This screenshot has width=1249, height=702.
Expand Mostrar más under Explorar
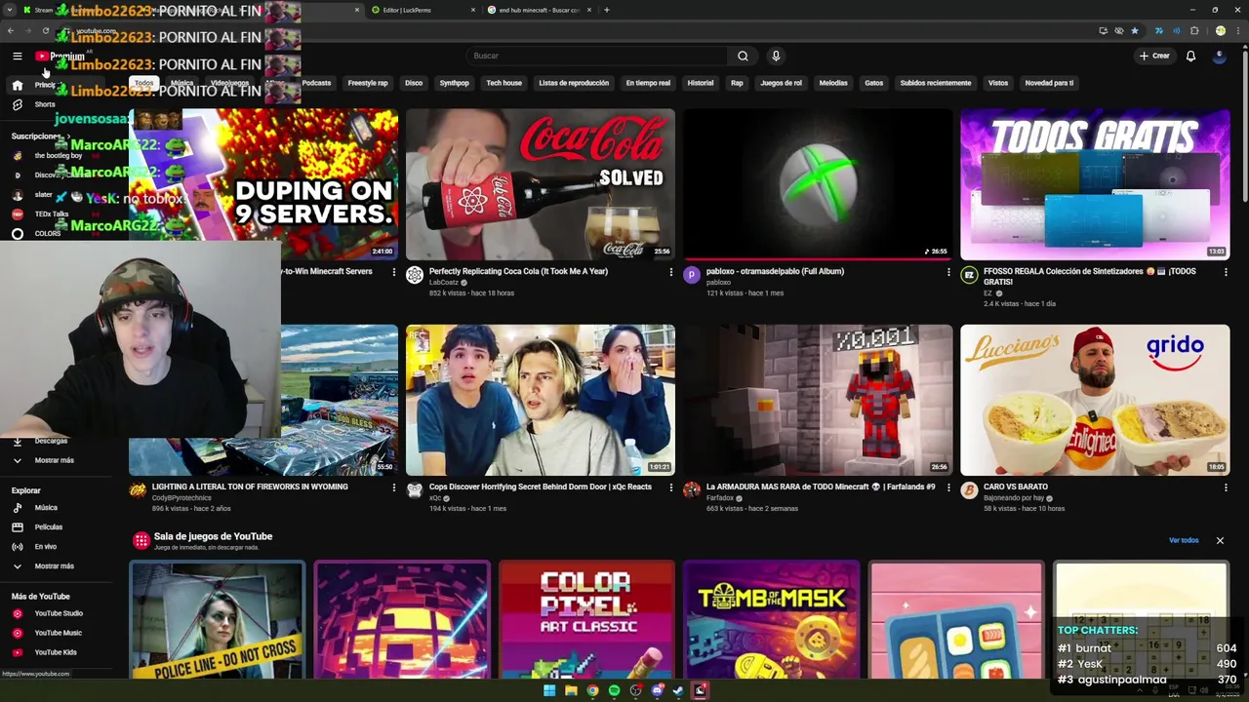click(x=54, y=565)
